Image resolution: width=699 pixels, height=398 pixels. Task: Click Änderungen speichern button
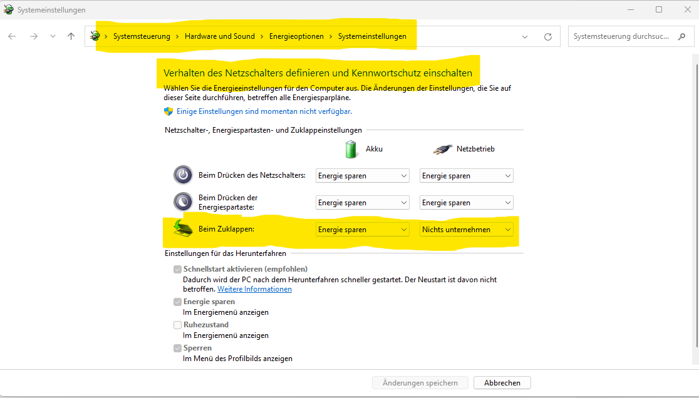(420, 383)
